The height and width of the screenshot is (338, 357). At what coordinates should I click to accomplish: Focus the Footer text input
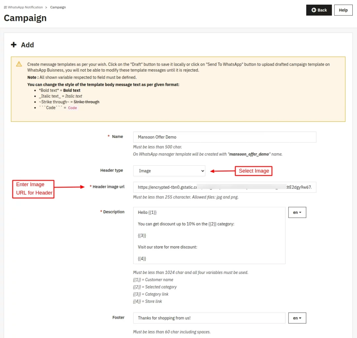tap(209, 318)
